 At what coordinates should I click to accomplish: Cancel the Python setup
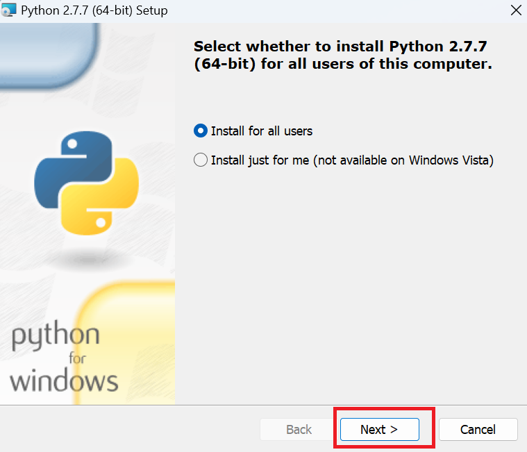click(478, 429)
